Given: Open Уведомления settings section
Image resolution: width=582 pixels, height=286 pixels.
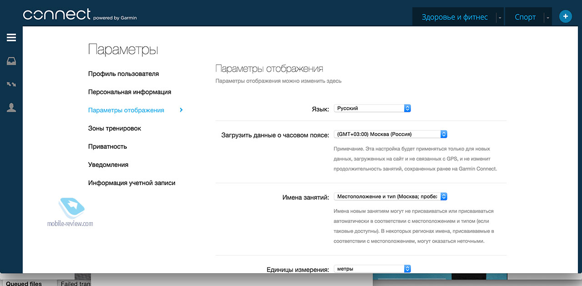Looking at the screenshot, I should point(108,165).
